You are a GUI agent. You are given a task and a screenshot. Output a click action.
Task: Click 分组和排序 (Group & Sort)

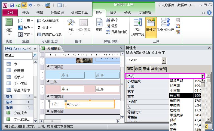pos(48,21)
